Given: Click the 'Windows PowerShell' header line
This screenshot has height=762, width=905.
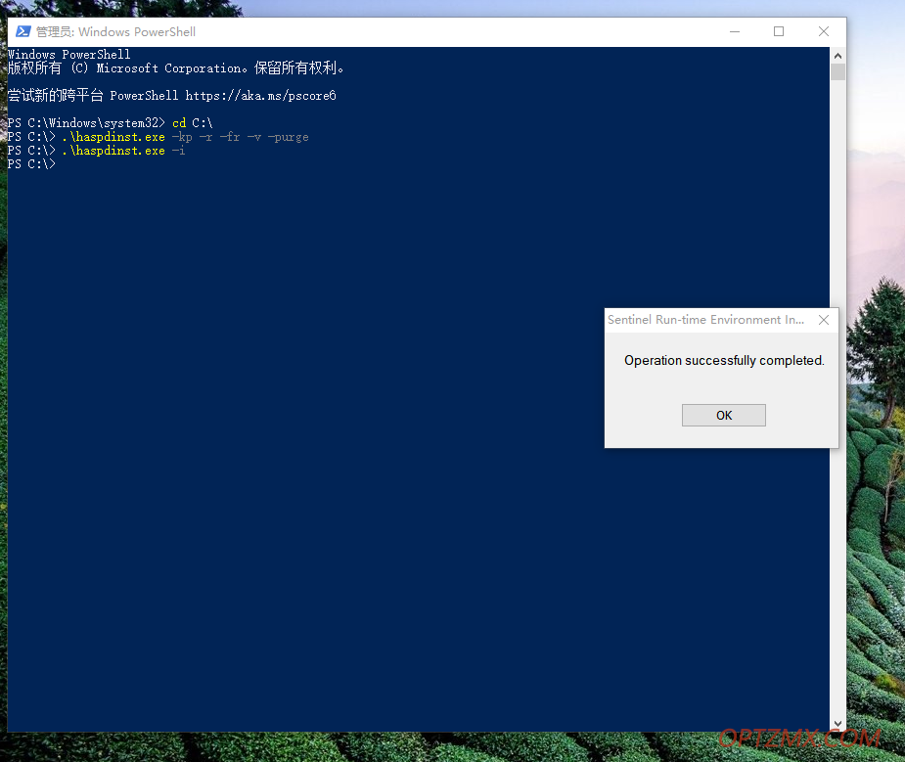Looking at the screenshot, I should click(69, 54).
